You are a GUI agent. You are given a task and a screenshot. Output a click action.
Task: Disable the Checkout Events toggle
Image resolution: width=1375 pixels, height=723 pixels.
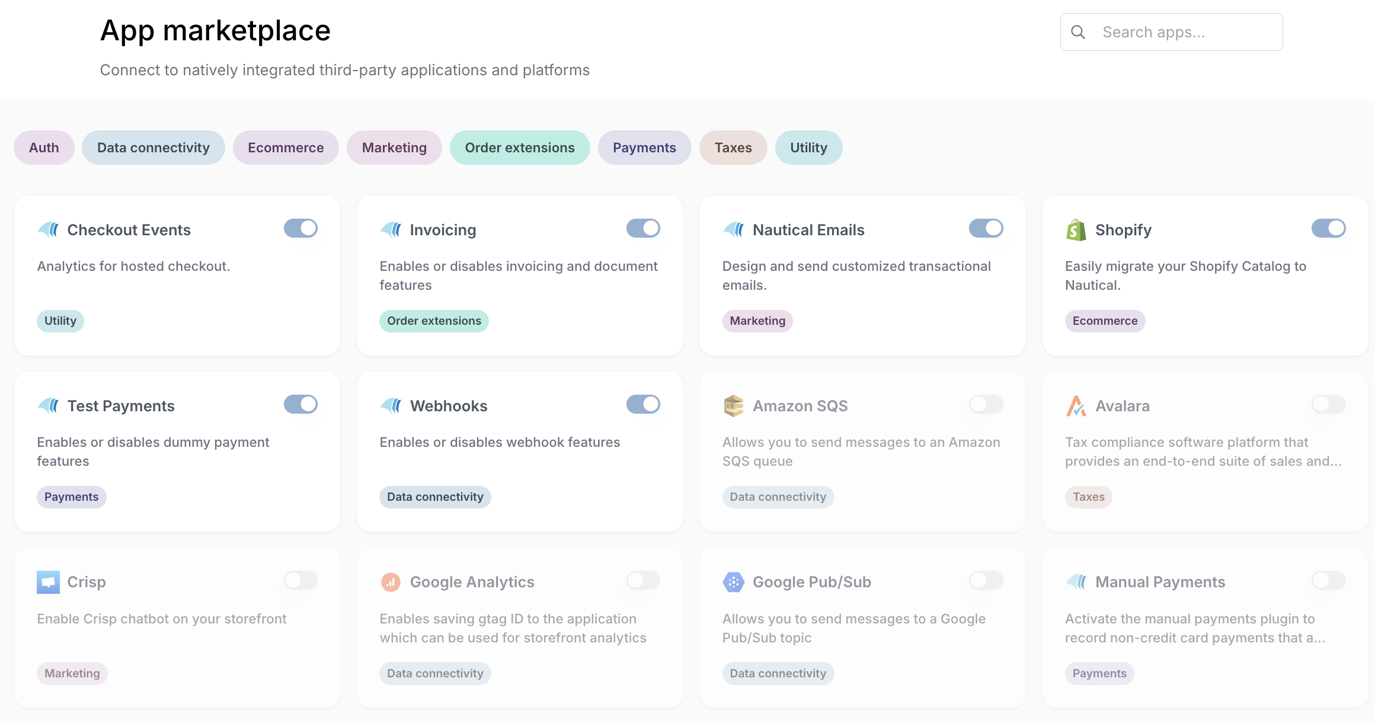(x=300, y=228)
